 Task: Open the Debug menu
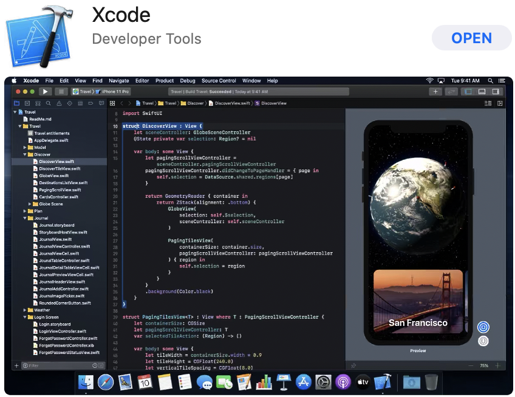click(x=188, y=81)
